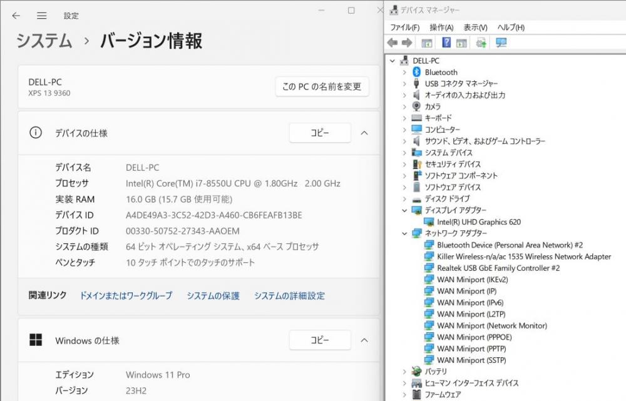Expand the コンピューター tree node
Image resolution: width=626 pixels, height=401 pixels.
404,129
